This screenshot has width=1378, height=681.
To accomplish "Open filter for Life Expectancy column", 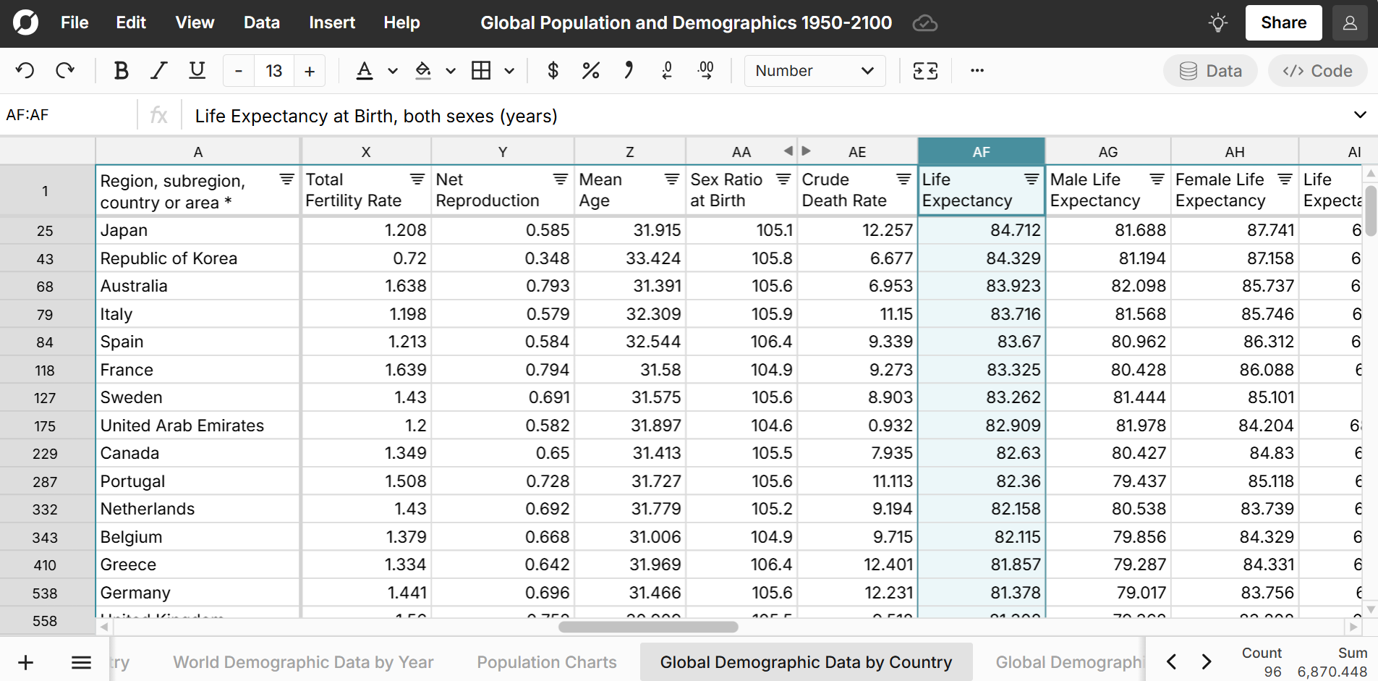I will (x=1031, y=179).
